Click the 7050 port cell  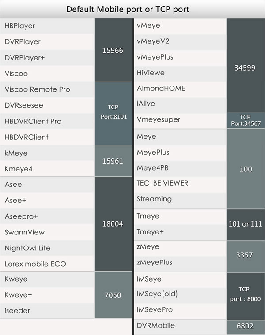[113, 295]
